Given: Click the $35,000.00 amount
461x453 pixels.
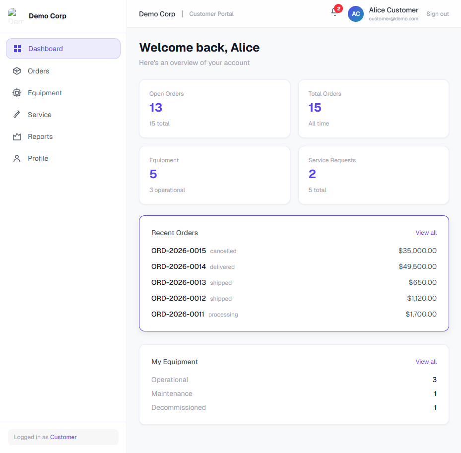Looking at the screenshot, I should 417,251.
